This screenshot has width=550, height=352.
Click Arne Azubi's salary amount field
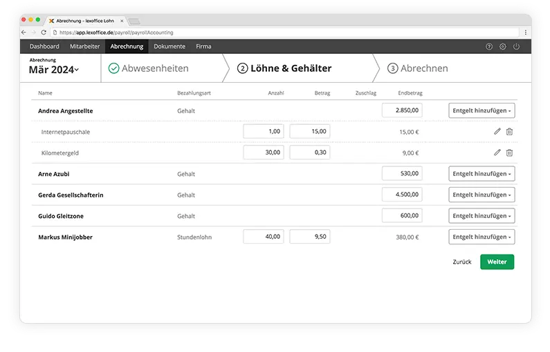click(402, 174)
